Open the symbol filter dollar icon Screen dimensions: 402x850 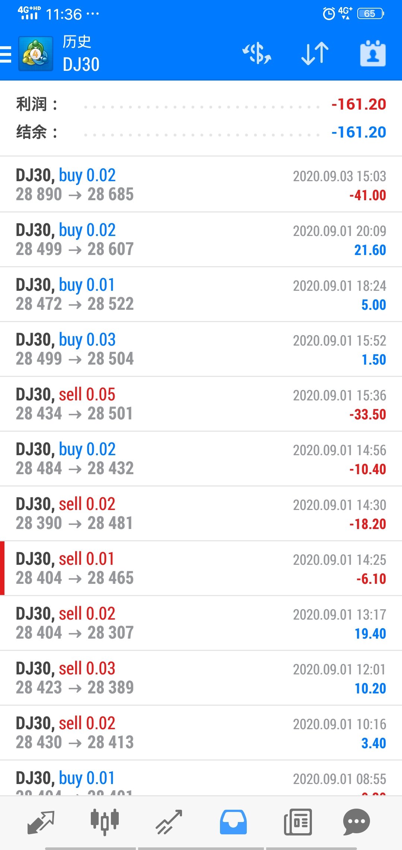click(257, 54)
